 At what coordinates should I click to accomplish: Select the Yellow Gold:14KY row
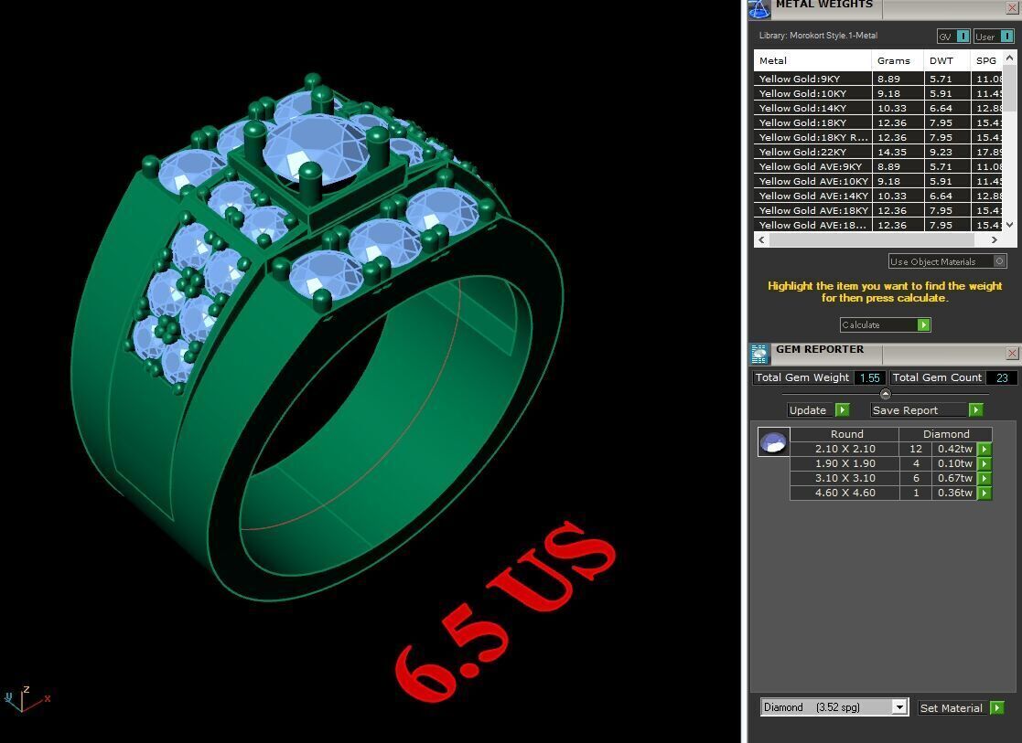(x=878, y=108)
